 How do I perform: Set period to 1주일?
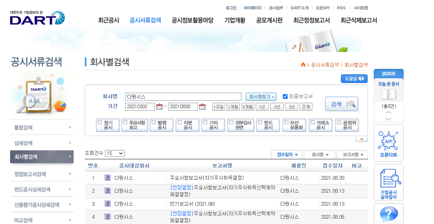pos(219,107)
